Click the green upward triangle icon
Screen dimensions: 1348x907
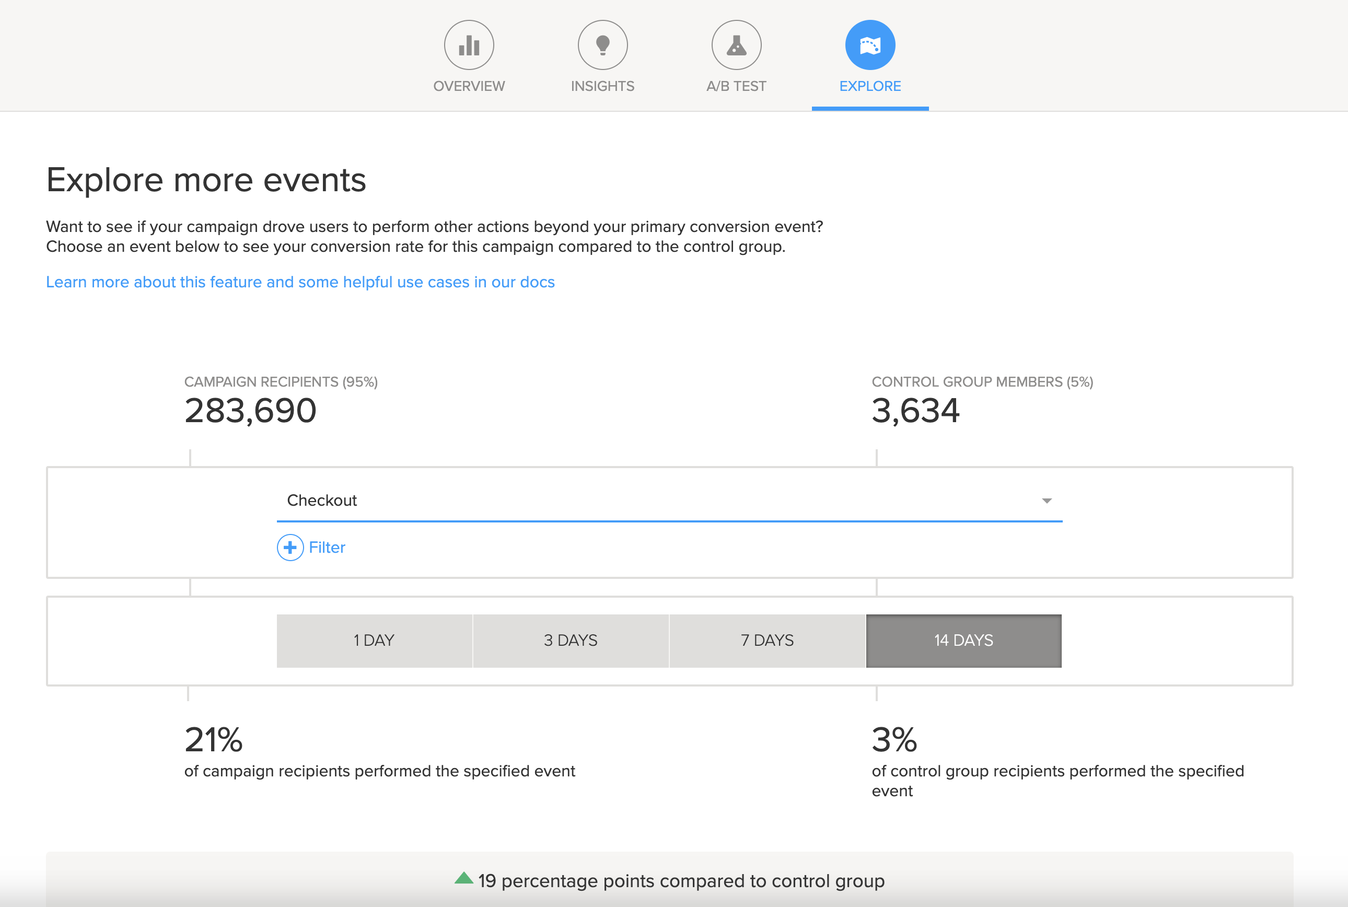pyautogui.click(x=464, y=878)
